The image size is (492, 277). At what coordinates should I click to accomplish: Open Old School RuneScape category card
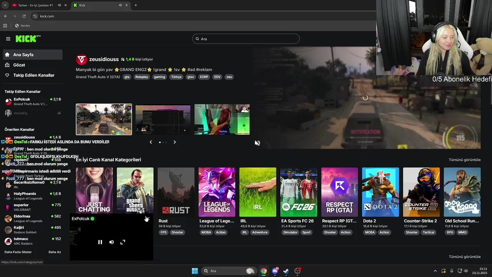pos(462,192)
